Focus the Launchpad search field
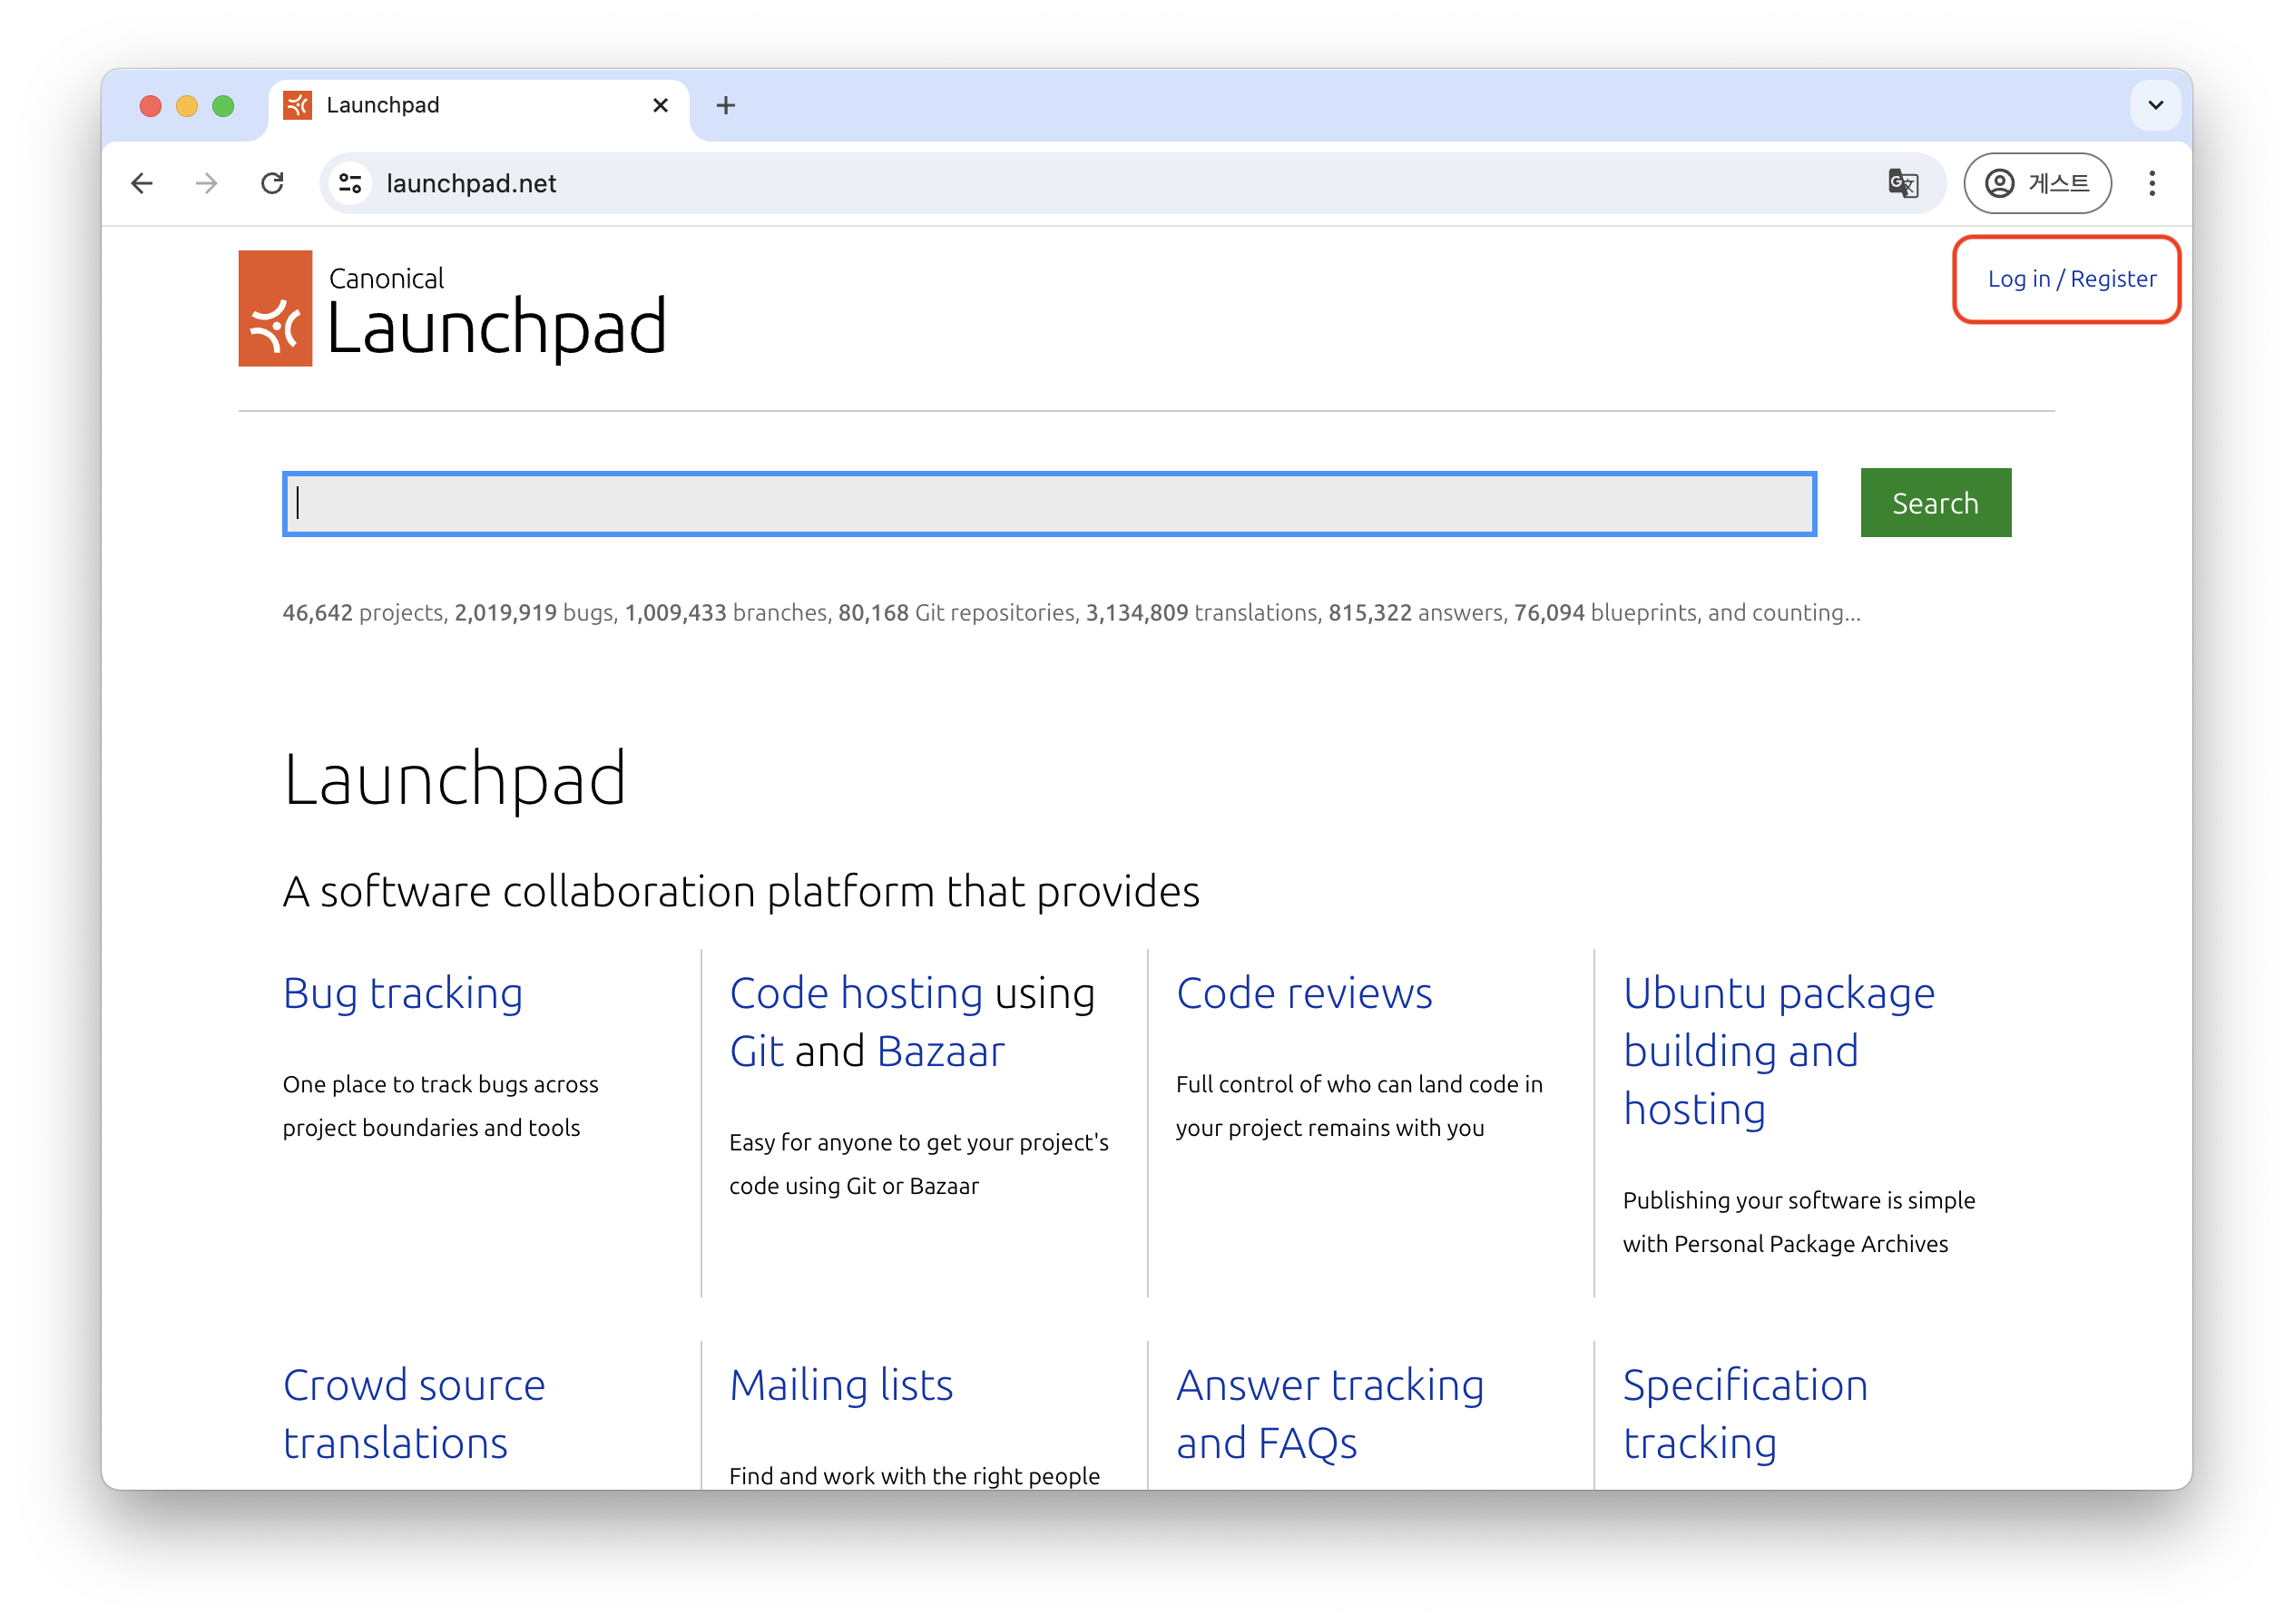2294x1624 pixels. tap(1048, 503)
